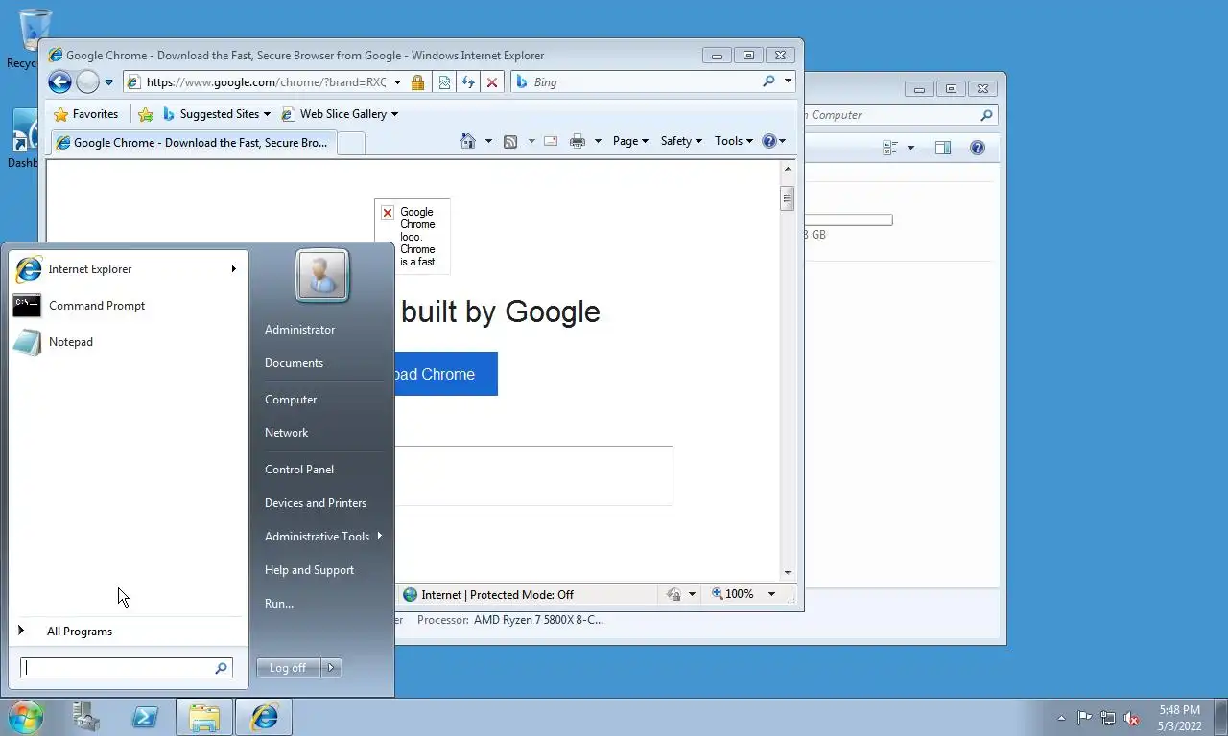Select the Google Chrome browser tab
Screen dimensions: 1228x736
(192, 143)
